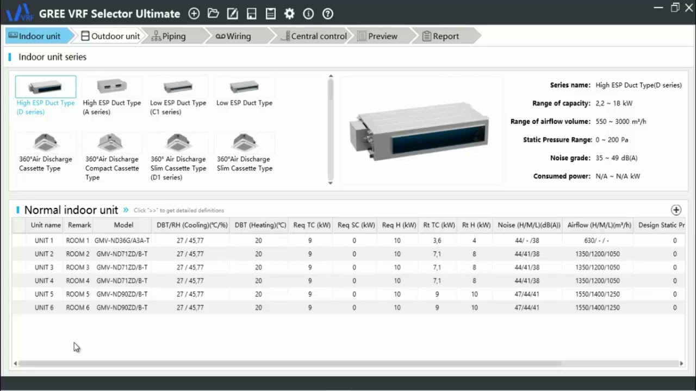Select the UNIT 2 cell
696x391 pixels.
click(x=44, y=254)
